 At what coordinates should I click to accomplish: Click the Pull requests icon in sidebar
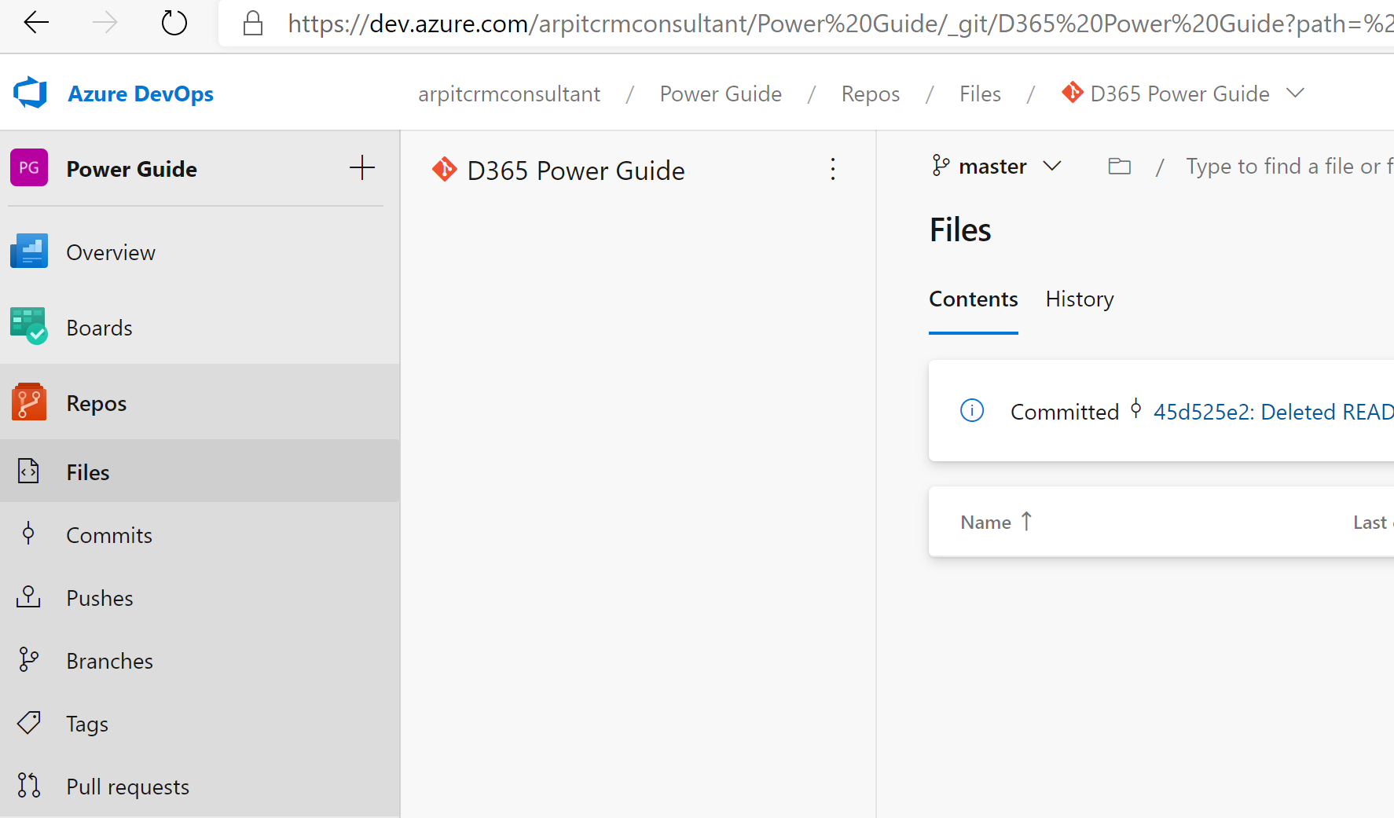point(28,785)
